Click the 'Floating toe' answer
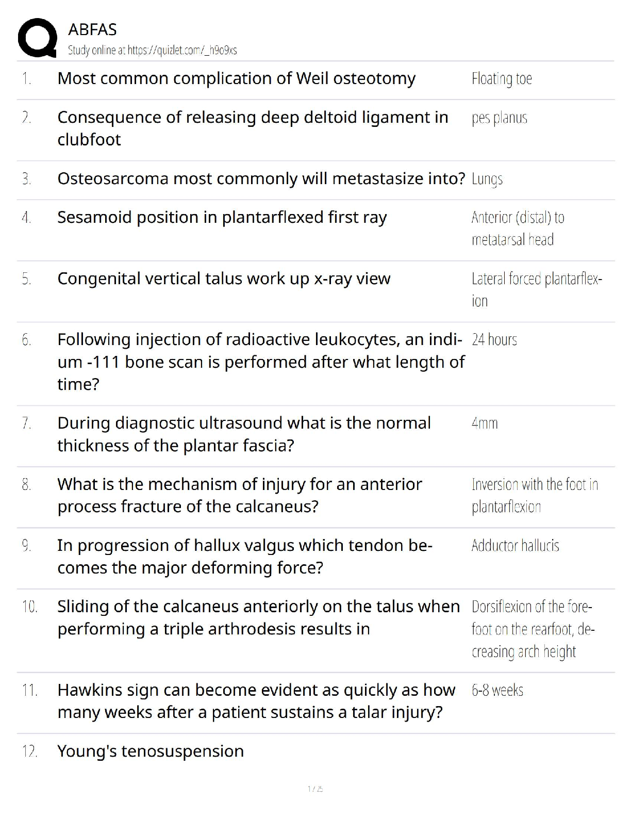 [x=502, y=78]
